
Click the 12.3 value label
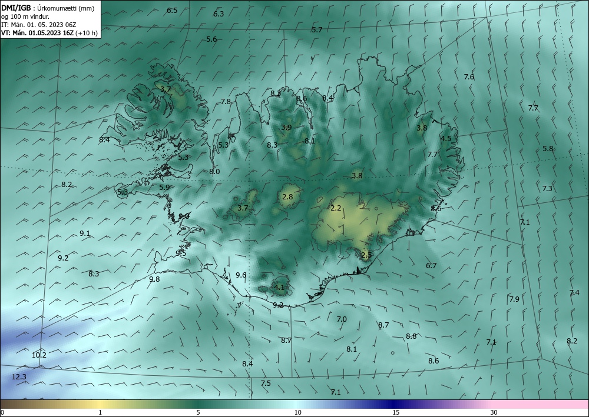19,377
